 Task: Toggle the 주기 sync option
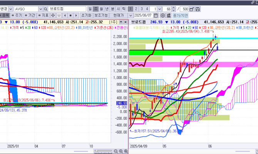click(17, 15)
